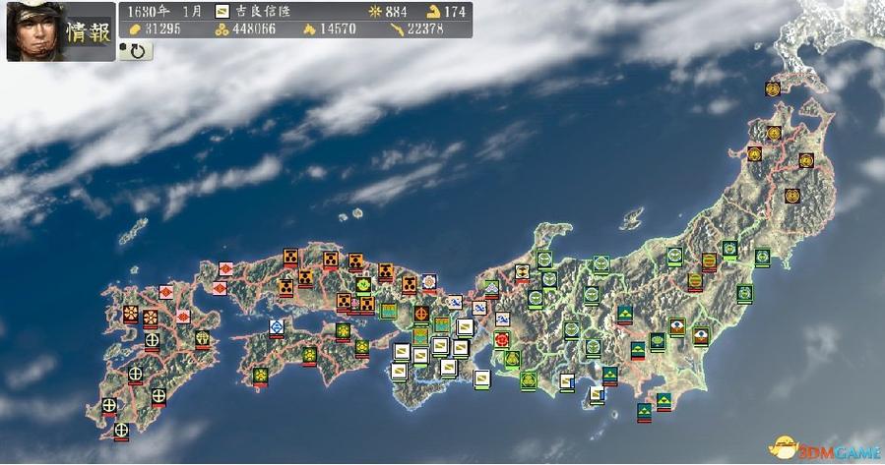This screenshot has height=465, width=885.
Task: Select the tree-shaped crest castle on eastern Kyushu
Action: point(203,339)
